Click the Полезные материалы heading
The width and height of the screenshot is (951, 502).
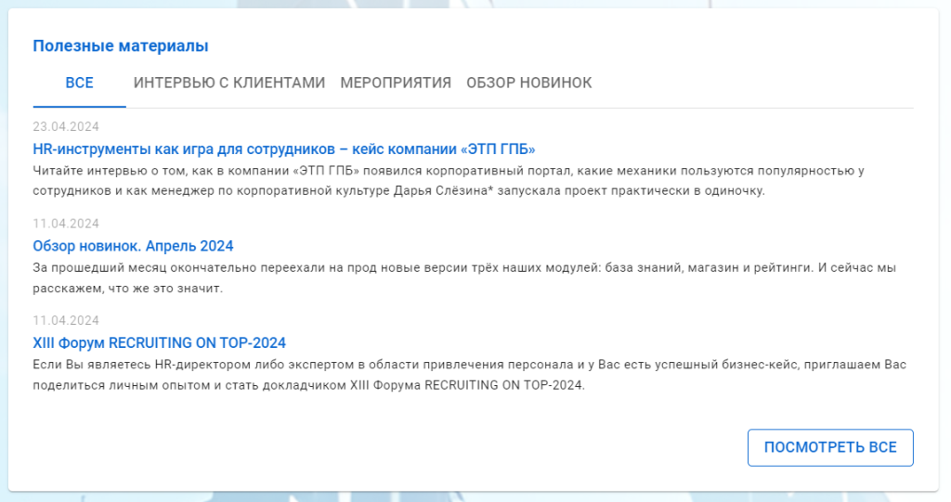121,45
